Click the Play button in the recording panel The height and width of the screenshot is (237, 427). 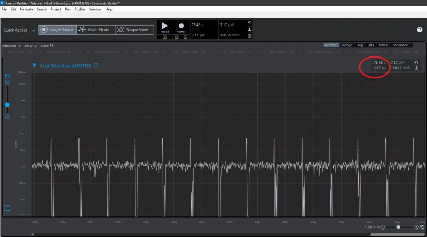(x=164, y=26)
